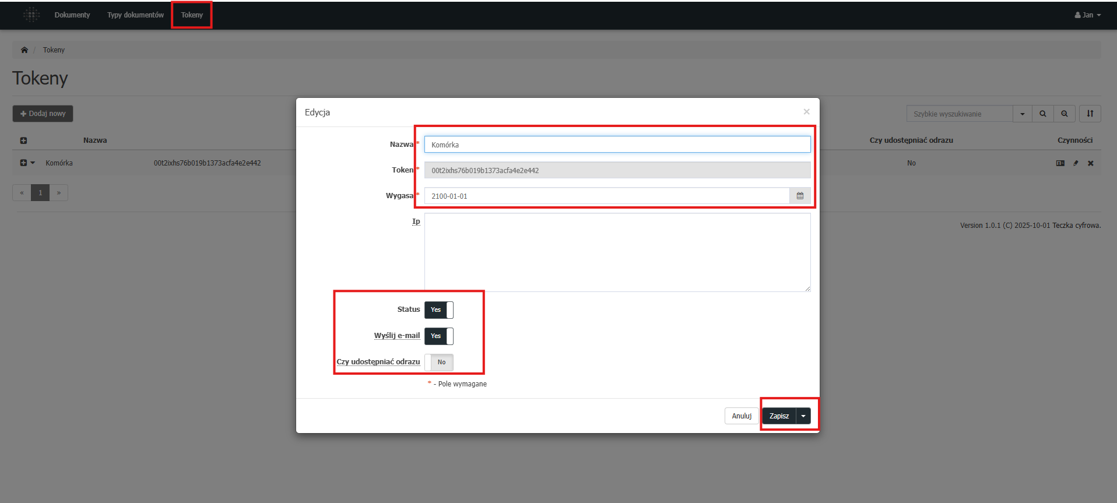Image resolution: width=1117 pixels, height=503 pixels.
Task: Open the Zapisz split-button dropdown arrow
Action: 803,416
